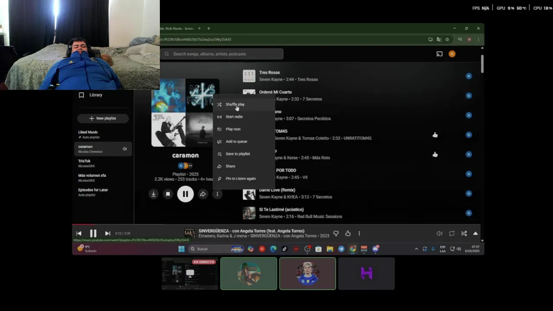The image size is (553, 311).
Task: Show hidden system tray icons chevron
Action: pos(416,249)
